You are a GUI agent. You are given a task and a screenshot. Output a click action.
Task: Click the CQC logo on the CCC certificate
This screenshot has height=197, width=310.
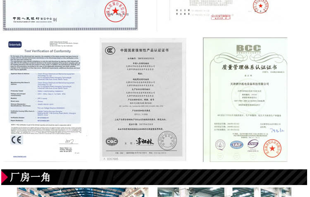coord(112,142)
